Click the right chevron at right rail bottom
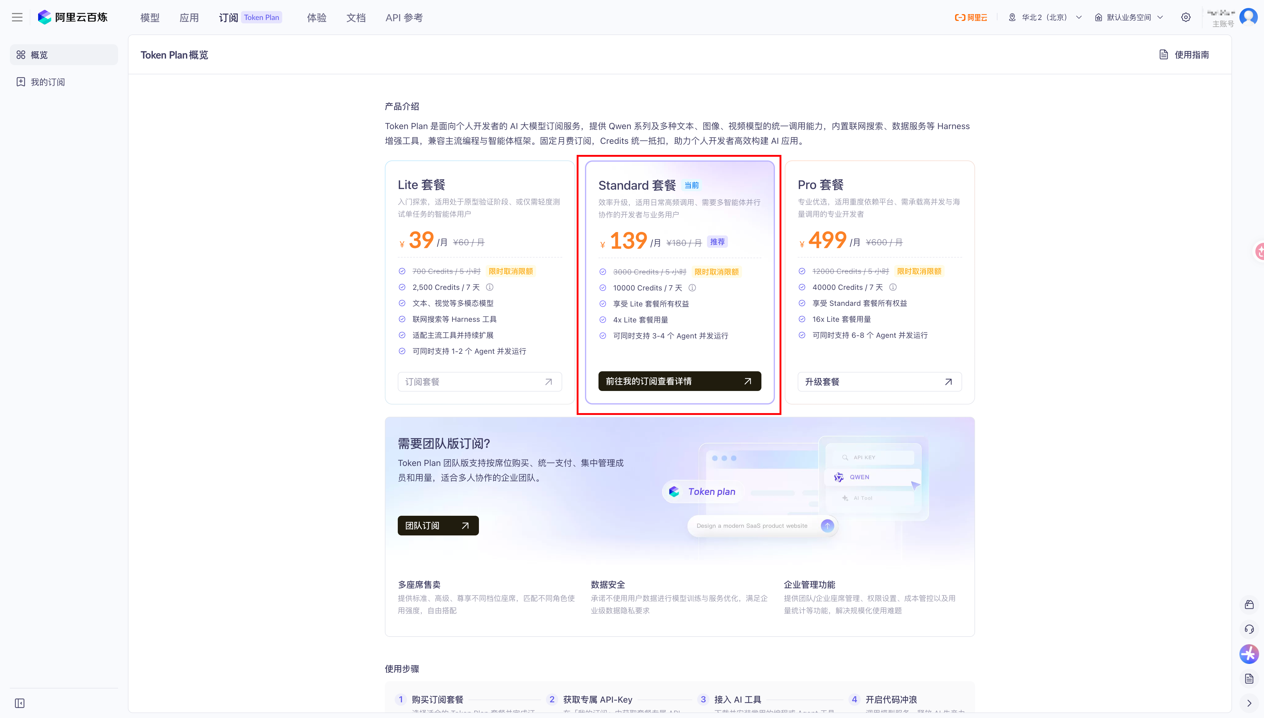Image resolution: width=1264 pixels, height=718 pixels. (x=1249, y=703)
